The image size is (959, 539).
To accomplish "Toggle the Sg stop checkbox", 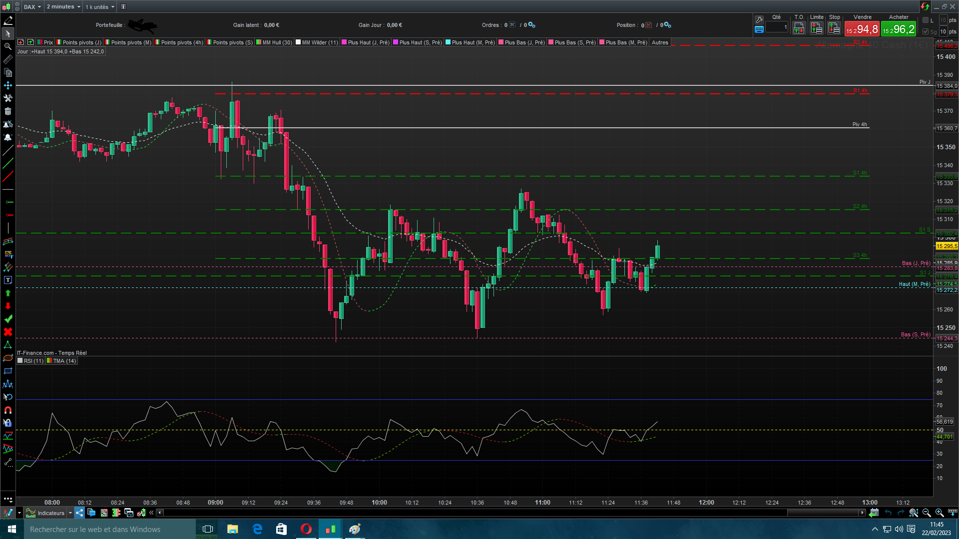I will pyautogui.click(x=926, y=31).
